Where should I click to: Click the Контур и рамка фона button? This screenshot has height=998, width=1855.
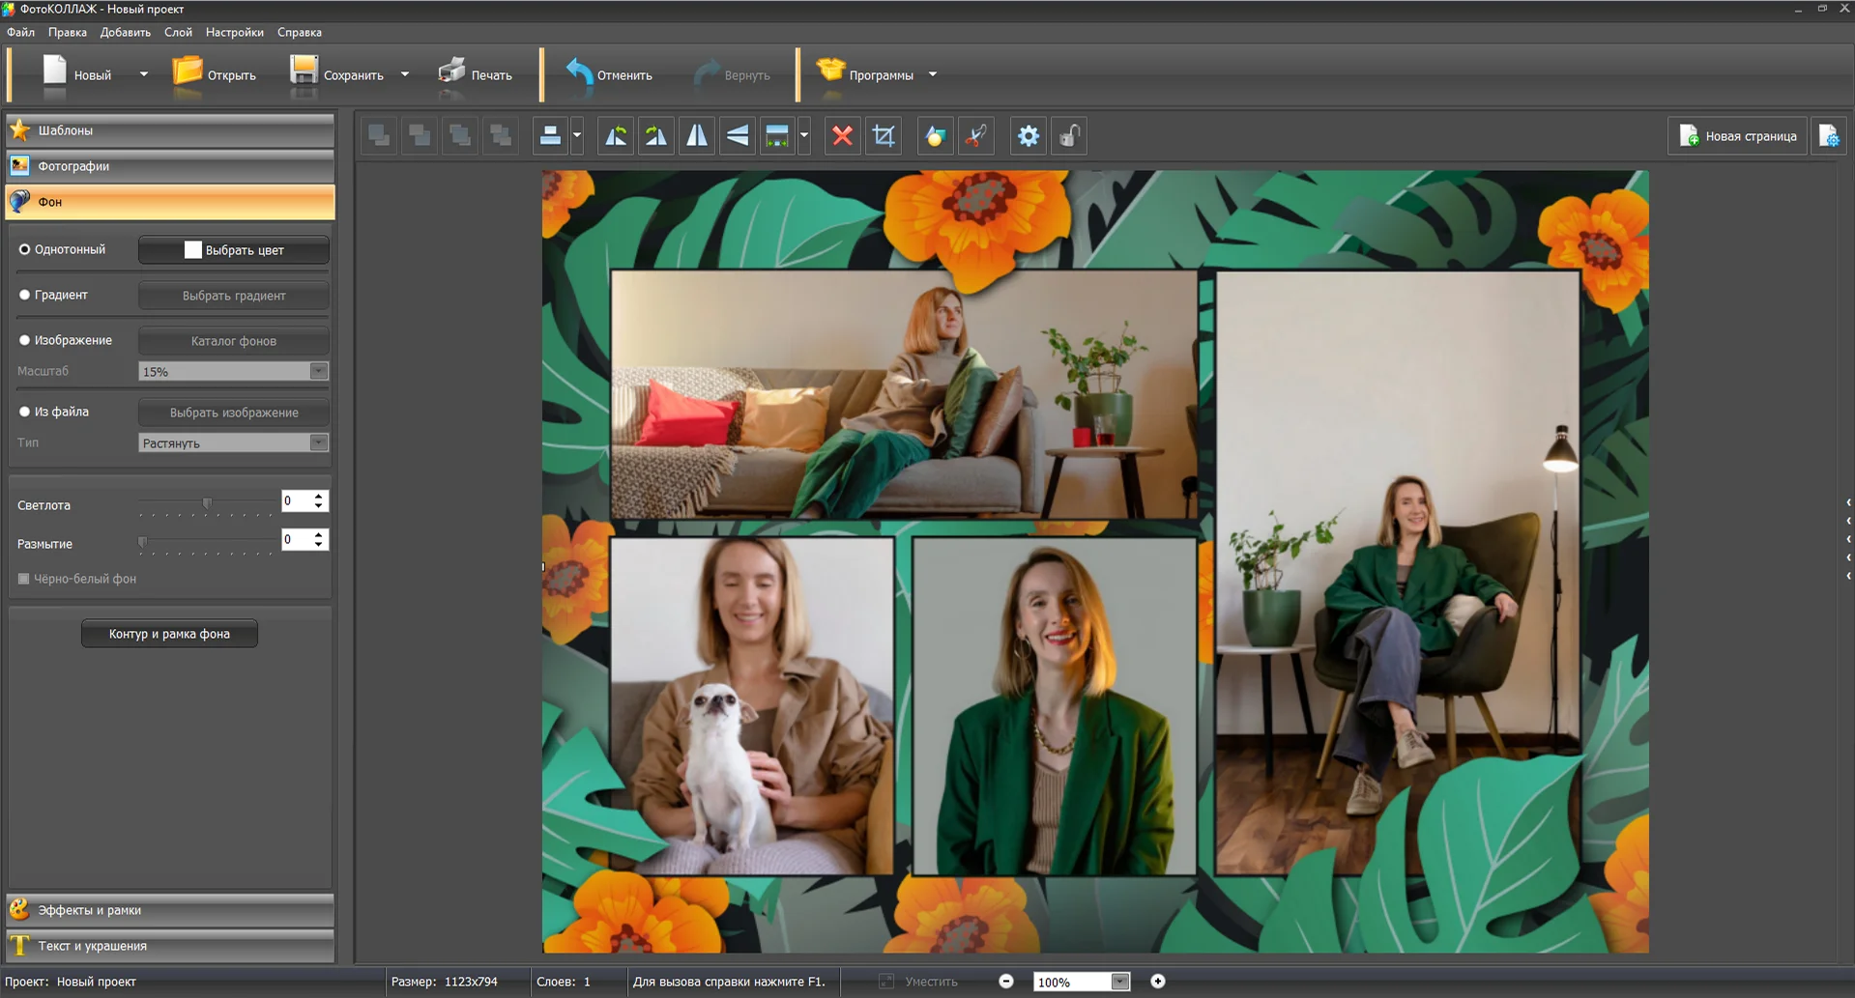coord(169,634)
